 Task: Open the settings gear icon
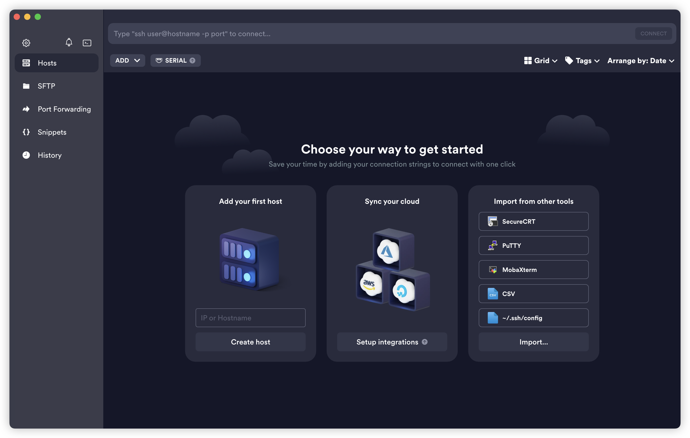tap(26, 43)
